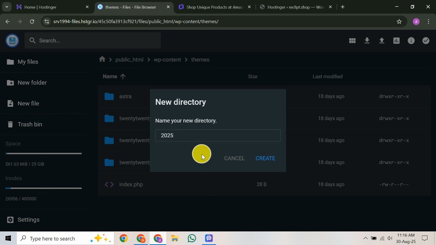Open WhatsApp from taskbar

tap(192, 239)
